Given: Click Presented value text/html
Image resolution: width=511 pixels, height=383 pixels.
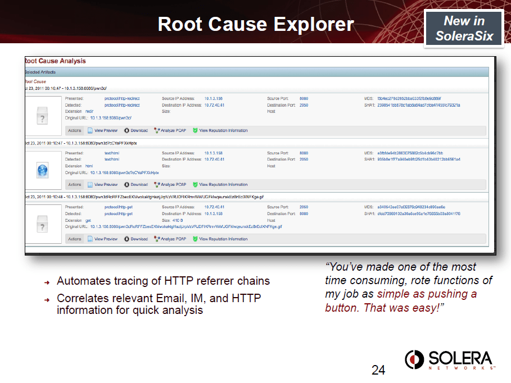Looking at the screenshot, I should [112, 153].
